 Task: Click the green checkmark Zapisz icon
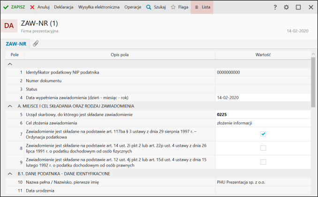(6, 8)
